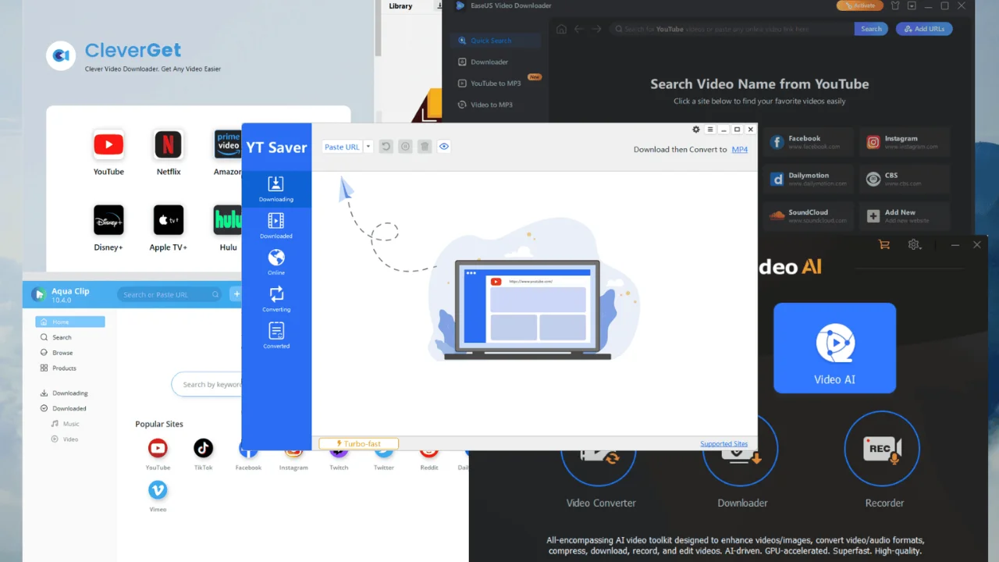Select Downloader in EaseUS sidebar
The width and height of the screenshot is (999, 562).
point(495,62)
